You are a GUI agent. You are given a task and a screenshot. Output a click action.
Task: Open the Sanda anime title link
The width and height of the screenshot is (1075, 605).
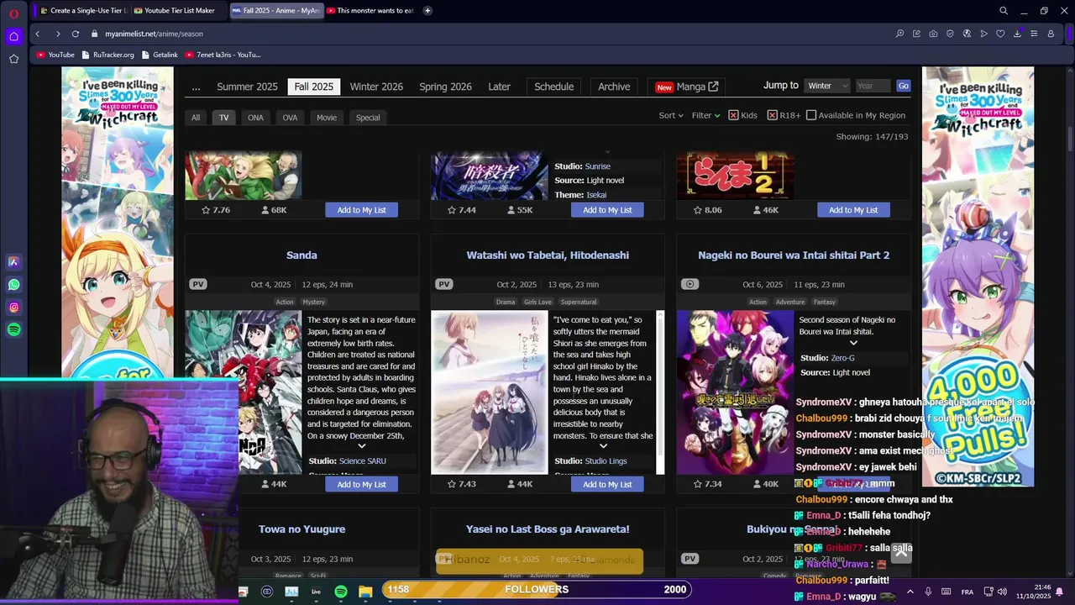click(302, 255)
